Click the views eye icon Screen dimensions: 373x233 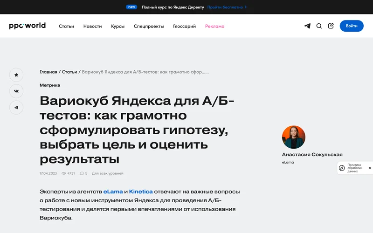tap(64, 173)
